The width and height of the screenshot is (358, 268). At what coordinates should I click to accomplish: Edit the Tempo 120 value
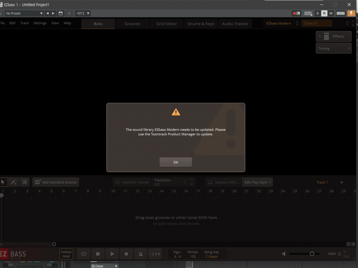tap(193, 256)
